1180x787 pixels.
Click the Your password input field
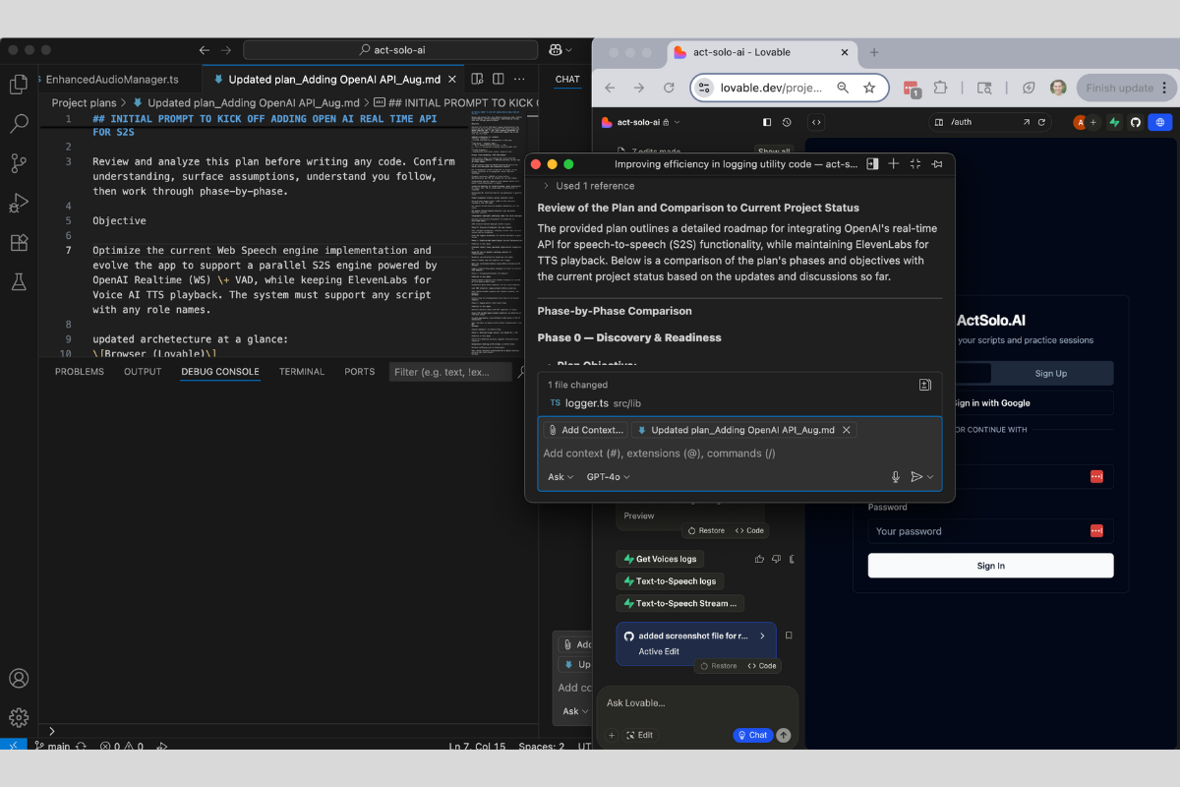[x=990, y=531]
